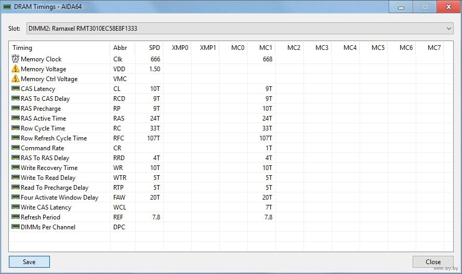The height and width of the screenshot is (274, 462).
Task: Click the warning icon beside Memory Ctrl Voltage
Action: coord(15,79)
